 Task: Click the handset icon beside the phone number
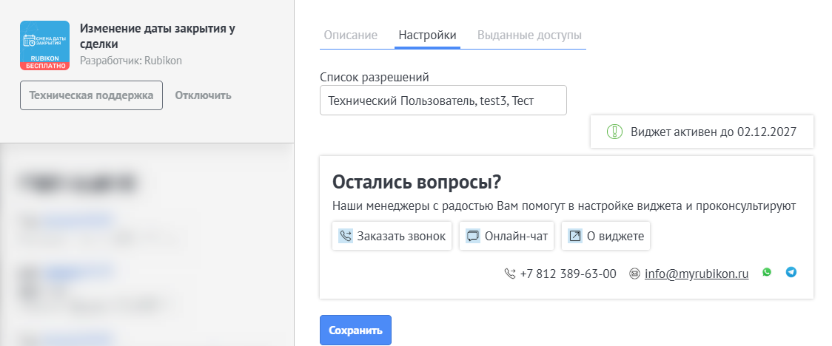(510, 274)
